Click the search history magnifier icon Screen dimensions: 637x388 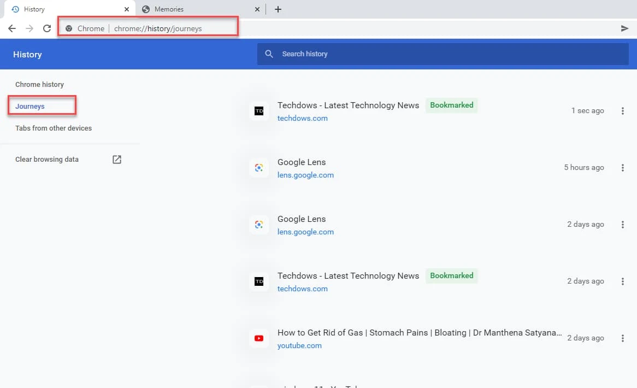269,54
